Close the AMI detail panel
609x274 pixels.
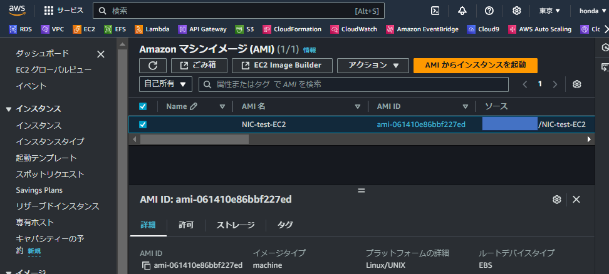click(576, 200)
